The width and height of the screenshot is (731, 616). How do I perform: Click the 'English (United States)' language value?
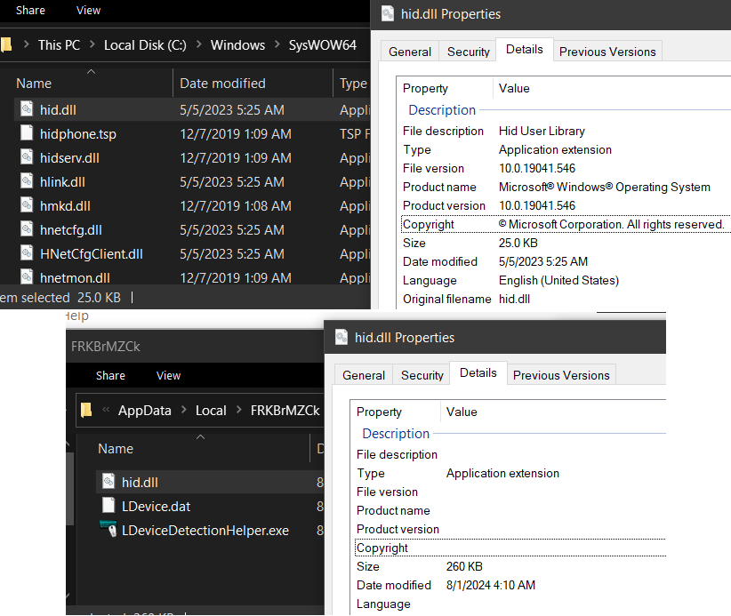point(558,280)
